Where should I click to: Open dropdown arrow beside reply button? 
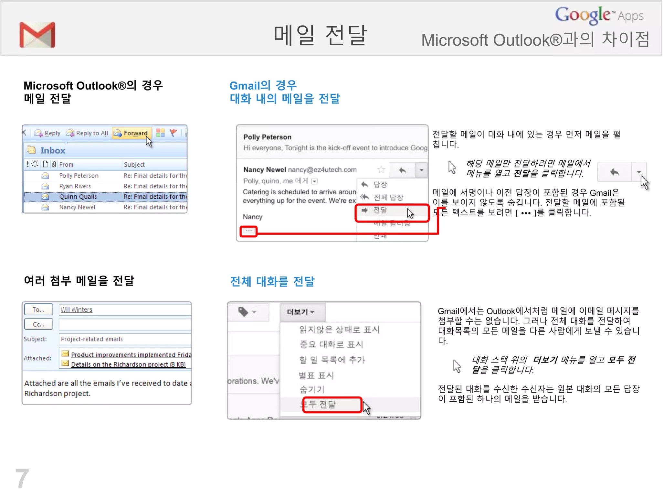[421, 170]
